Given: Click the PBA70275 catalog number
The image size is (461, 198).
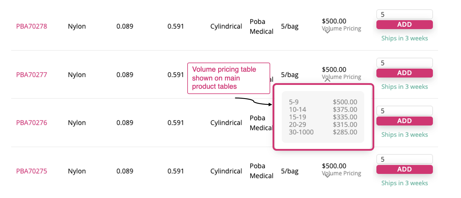Looking at the screenshot, I should 31,171.
